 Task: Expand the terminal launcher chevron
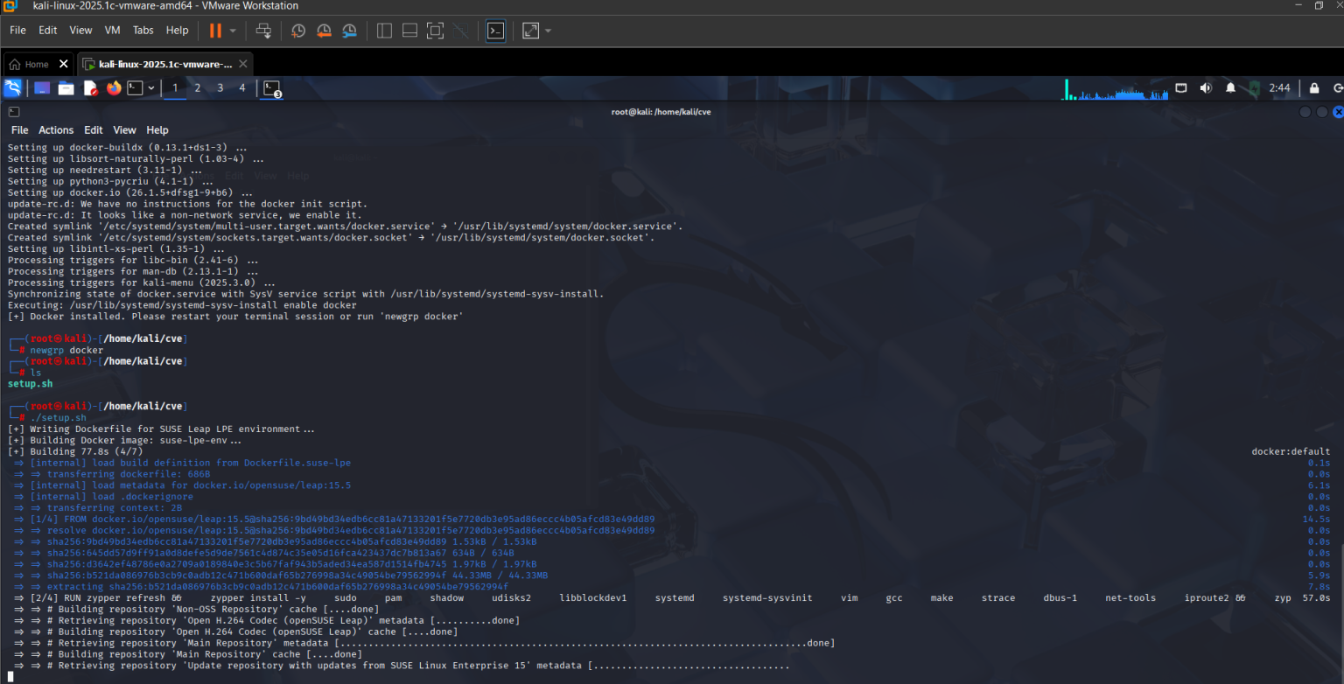click(x=151, y=87)
